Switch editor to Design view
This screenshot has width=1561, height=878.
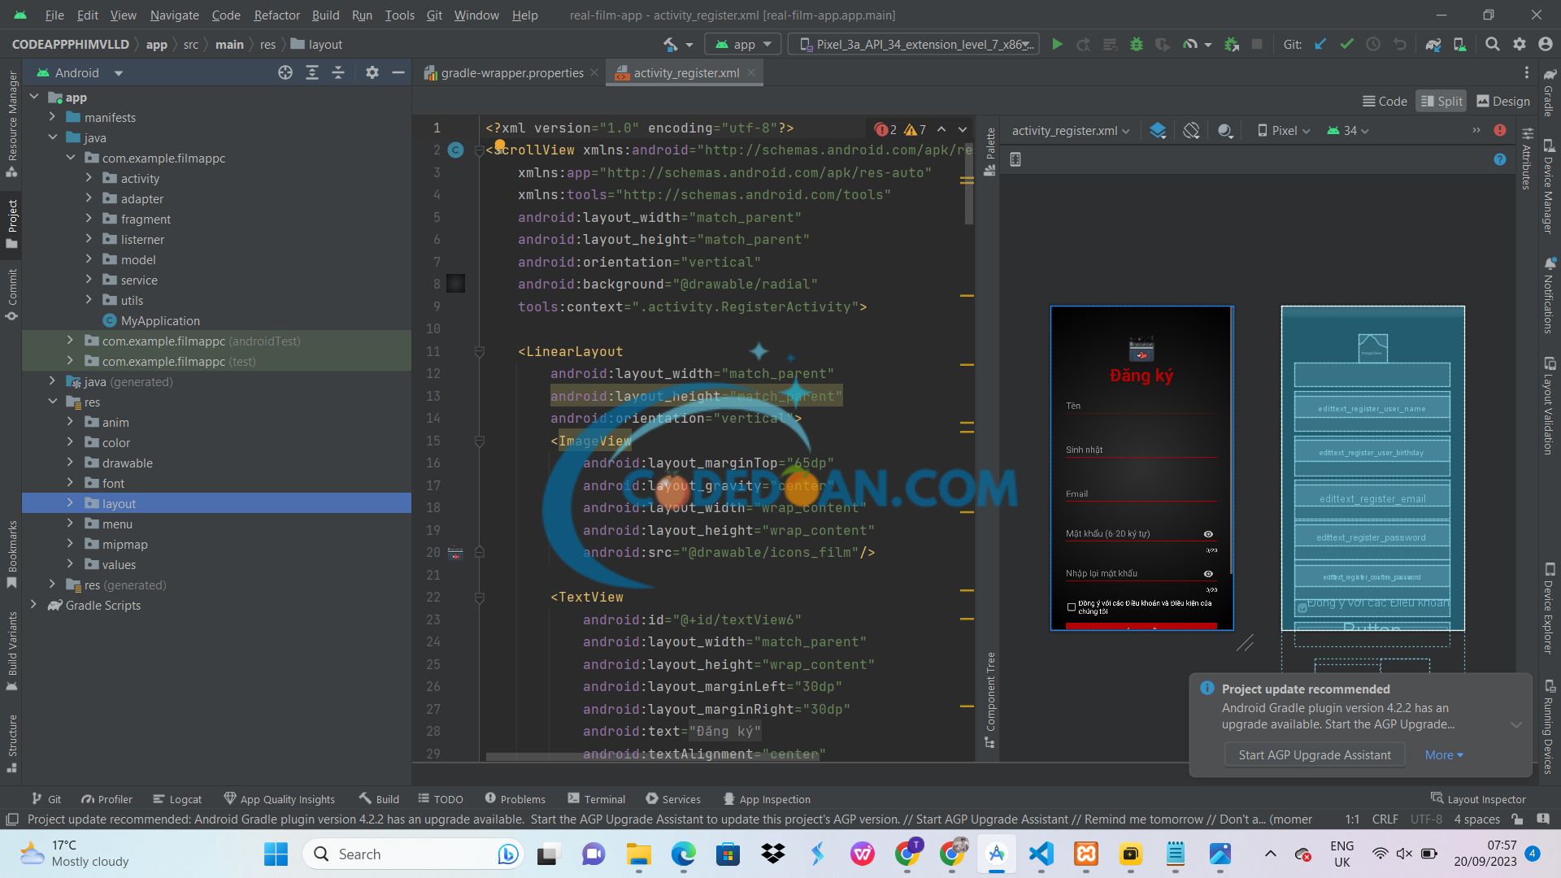coord(1502,102)
